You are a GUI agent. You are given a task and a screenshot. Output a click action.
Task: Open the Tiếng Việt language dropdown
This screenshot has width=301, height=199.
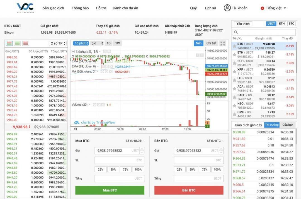click(274, 8)
